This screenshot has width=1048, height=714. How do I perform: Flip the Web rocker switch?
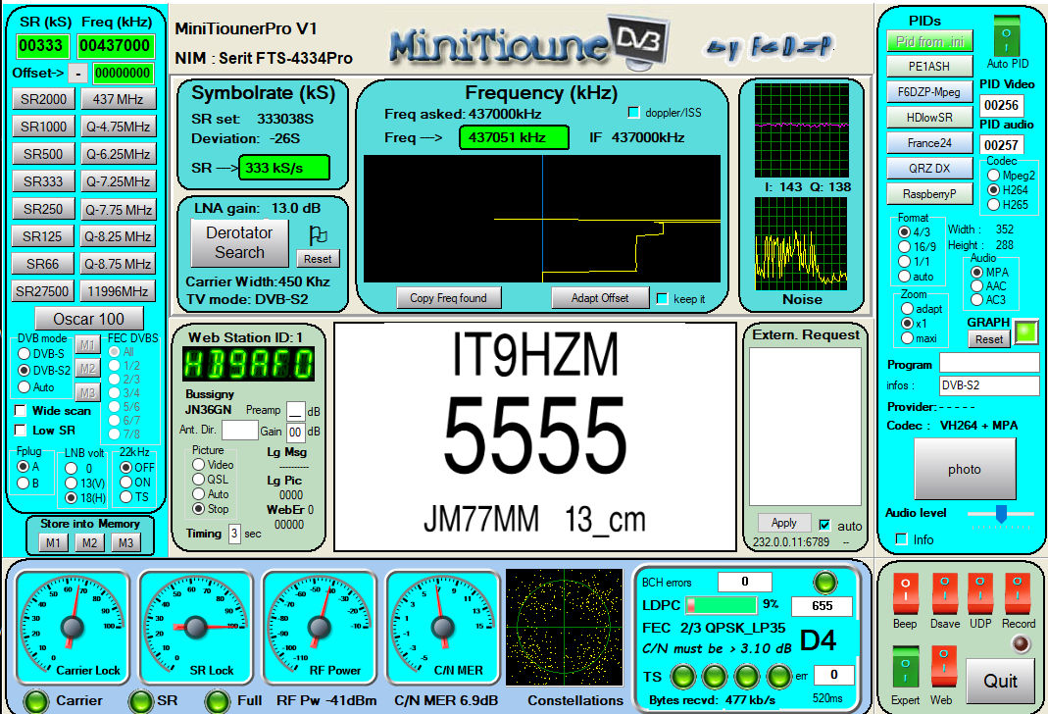pyautogui.click(x=943, y=668)
